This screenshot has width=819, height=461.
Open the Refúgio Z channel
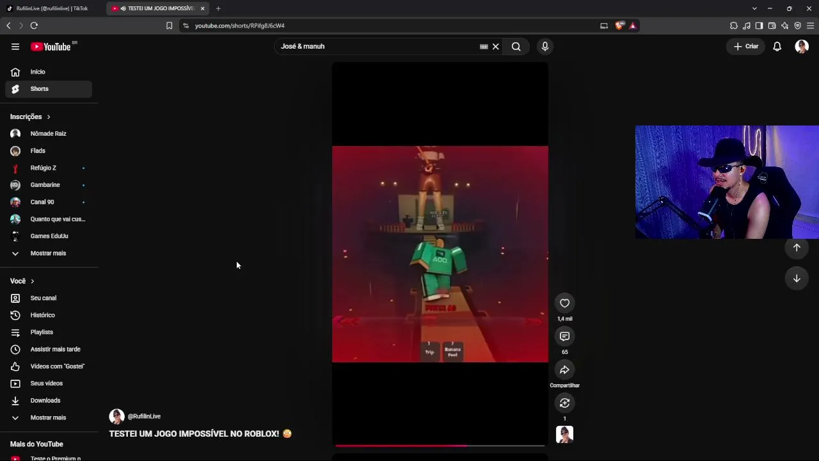tap(49, 168)
